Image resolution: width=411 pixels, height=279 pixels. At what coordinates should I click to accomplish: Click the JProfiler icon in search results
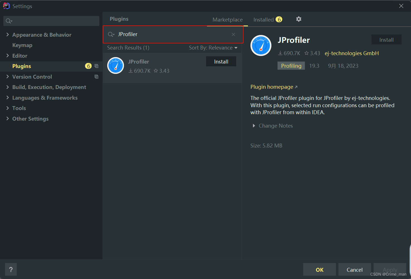pyautogui.click(x=116, y=65)
